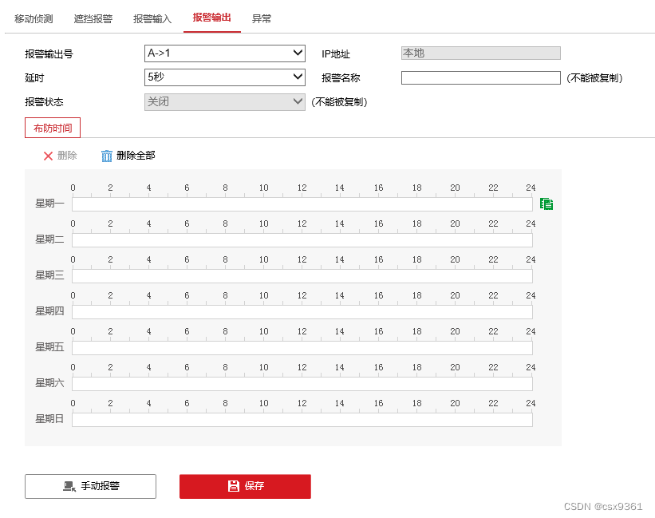The width and height of the screenshot is (655, 518).
Task: Click the 星期一 day label
Action: pos(49,204)
